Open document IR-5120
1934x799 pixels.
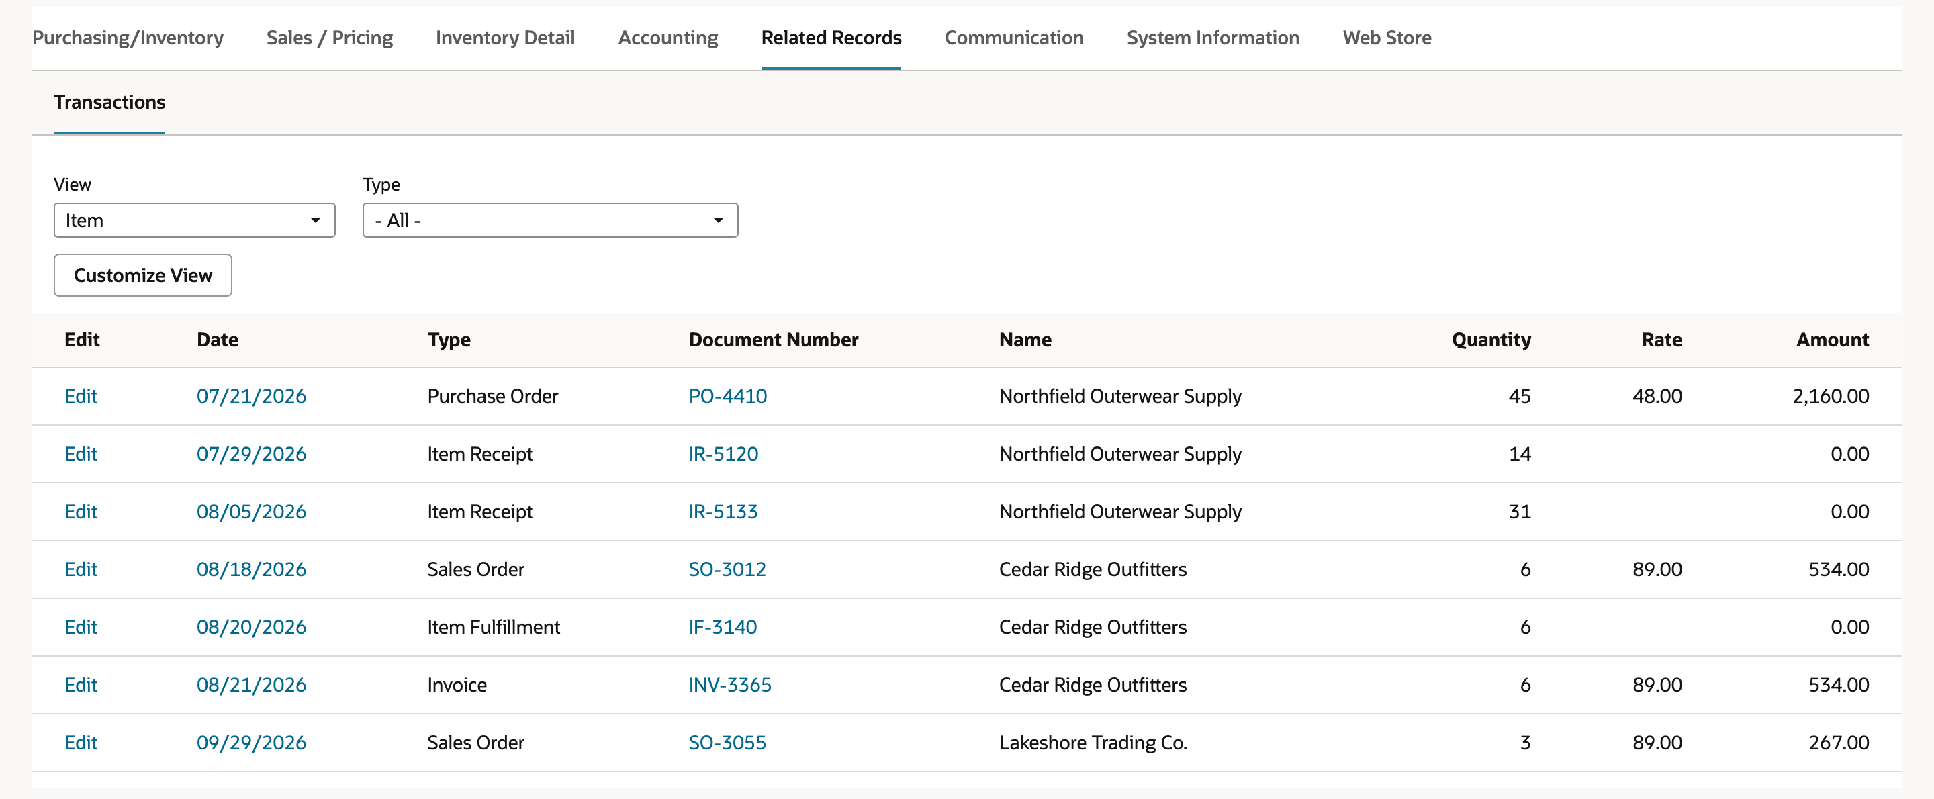coord(723,454)
